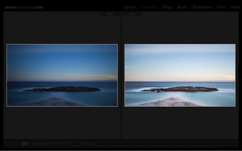Toggle the Before/After YY view button
Image resolution: width=242 pixels, height=151 pixels.
pyautogui.click(x=25, y=144)
